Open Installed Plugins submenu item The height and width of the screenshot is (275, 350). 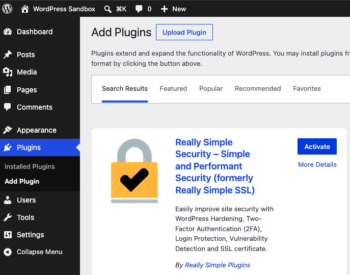point(30,166)
